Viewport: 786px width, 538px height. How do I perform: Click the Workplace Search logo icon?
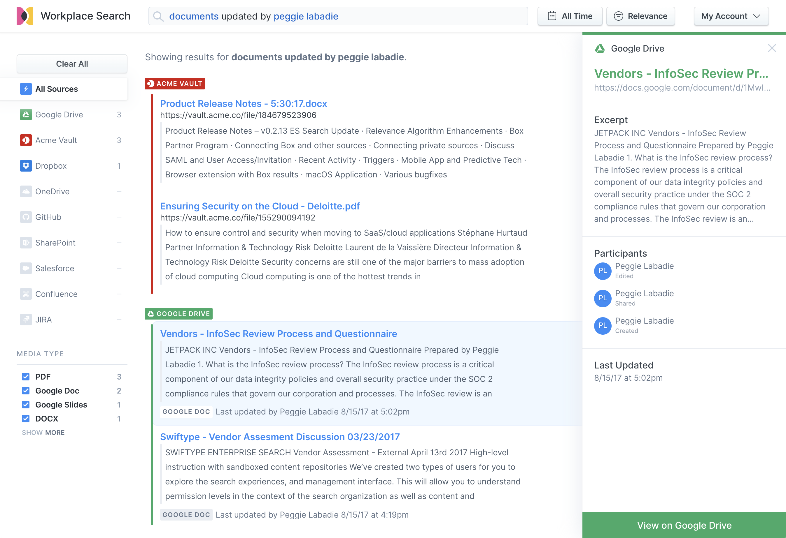pyautogui.click(x=24, y=16)
